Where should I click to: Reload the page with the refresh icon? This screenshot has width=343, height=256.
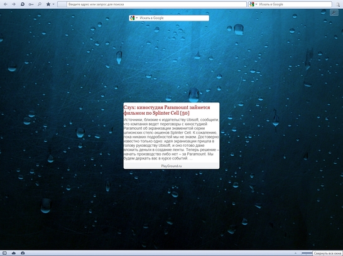pyautogui.click(x=23, y=4)
